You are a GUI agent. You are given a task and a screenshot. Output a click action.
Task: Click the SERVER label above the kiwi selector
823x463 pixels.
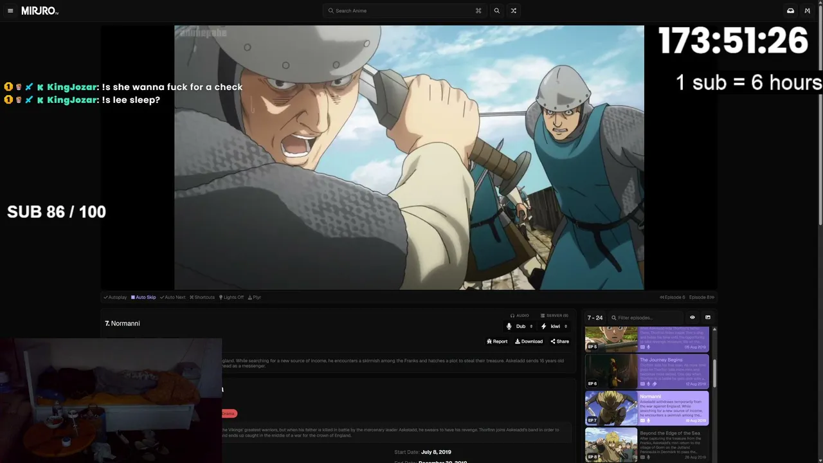(554, 316)
